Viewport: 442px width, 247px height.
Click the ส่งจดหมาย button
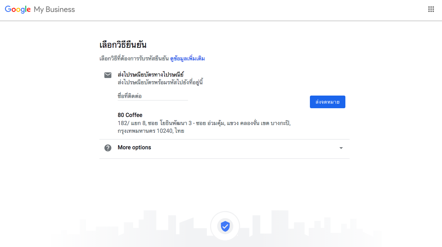point(327,102)
